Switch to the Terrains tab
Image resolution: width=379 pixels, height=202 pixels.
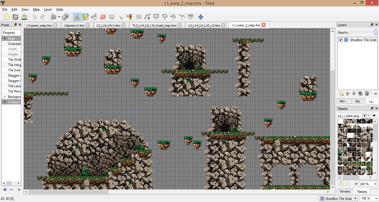pyautogui.click(x=345, y=191)
